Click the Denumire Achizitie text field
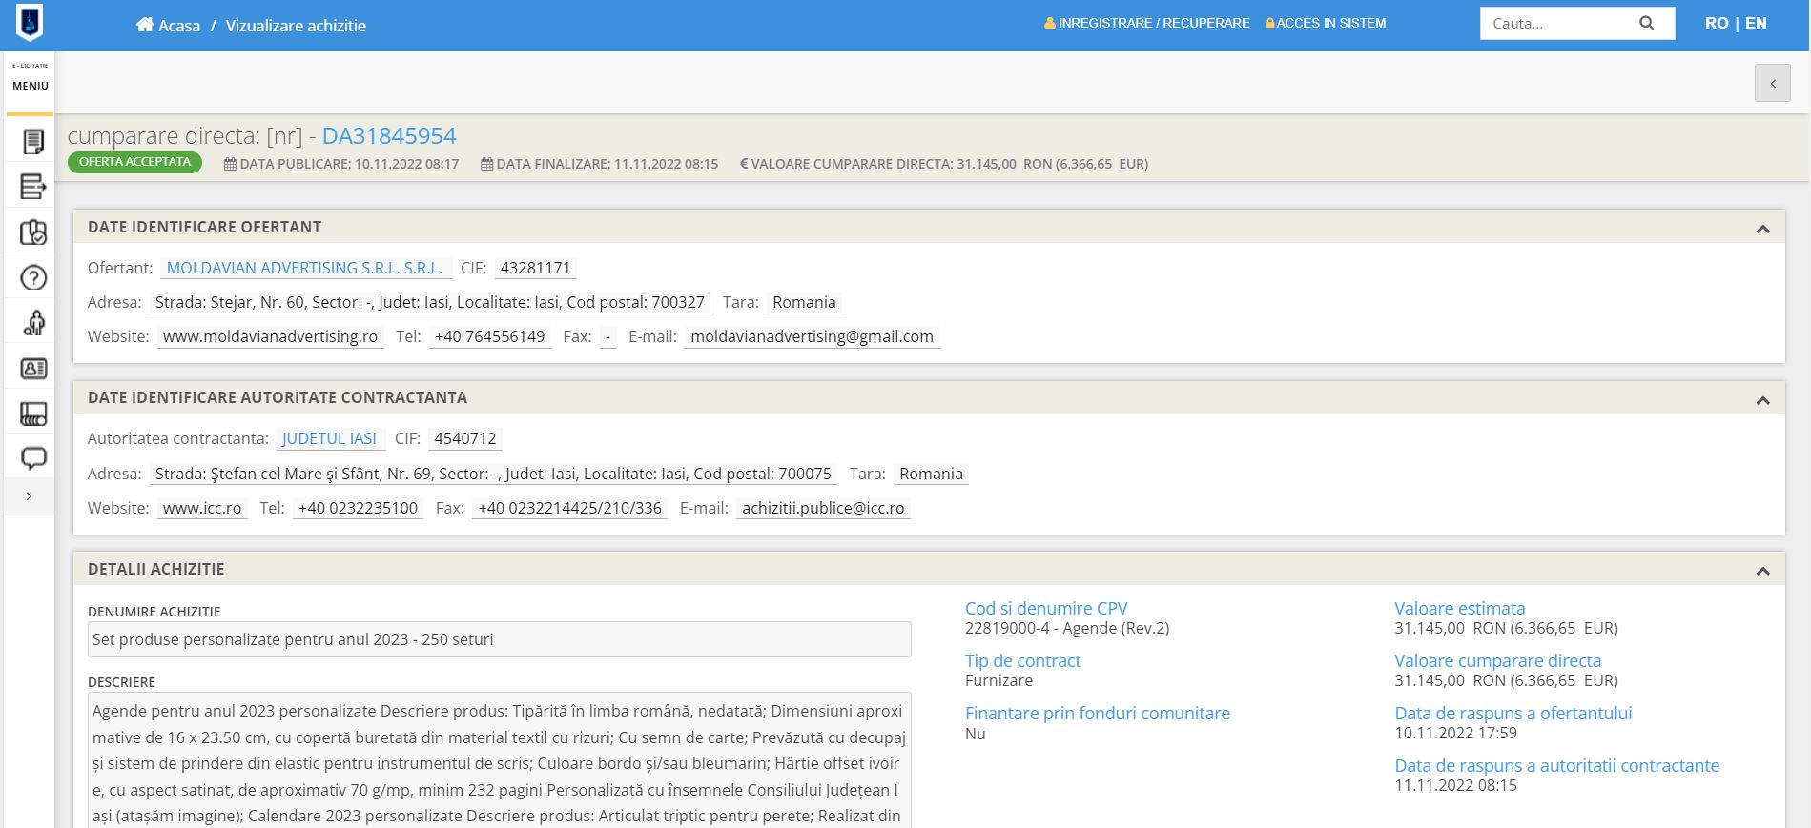This screenshot has height=828, width=1811. tap(500, 639)
